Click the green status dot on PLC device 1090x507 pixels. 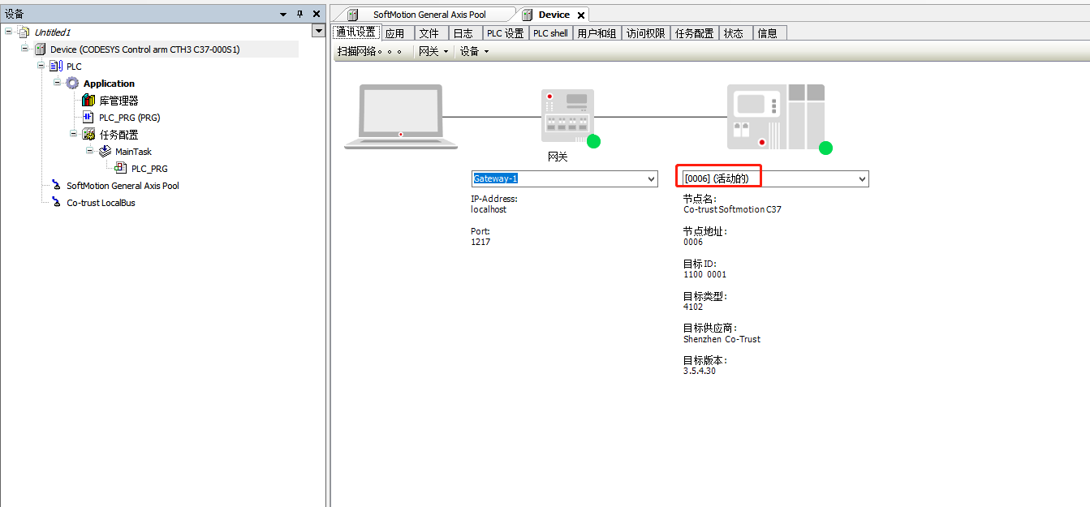(825, 148)
